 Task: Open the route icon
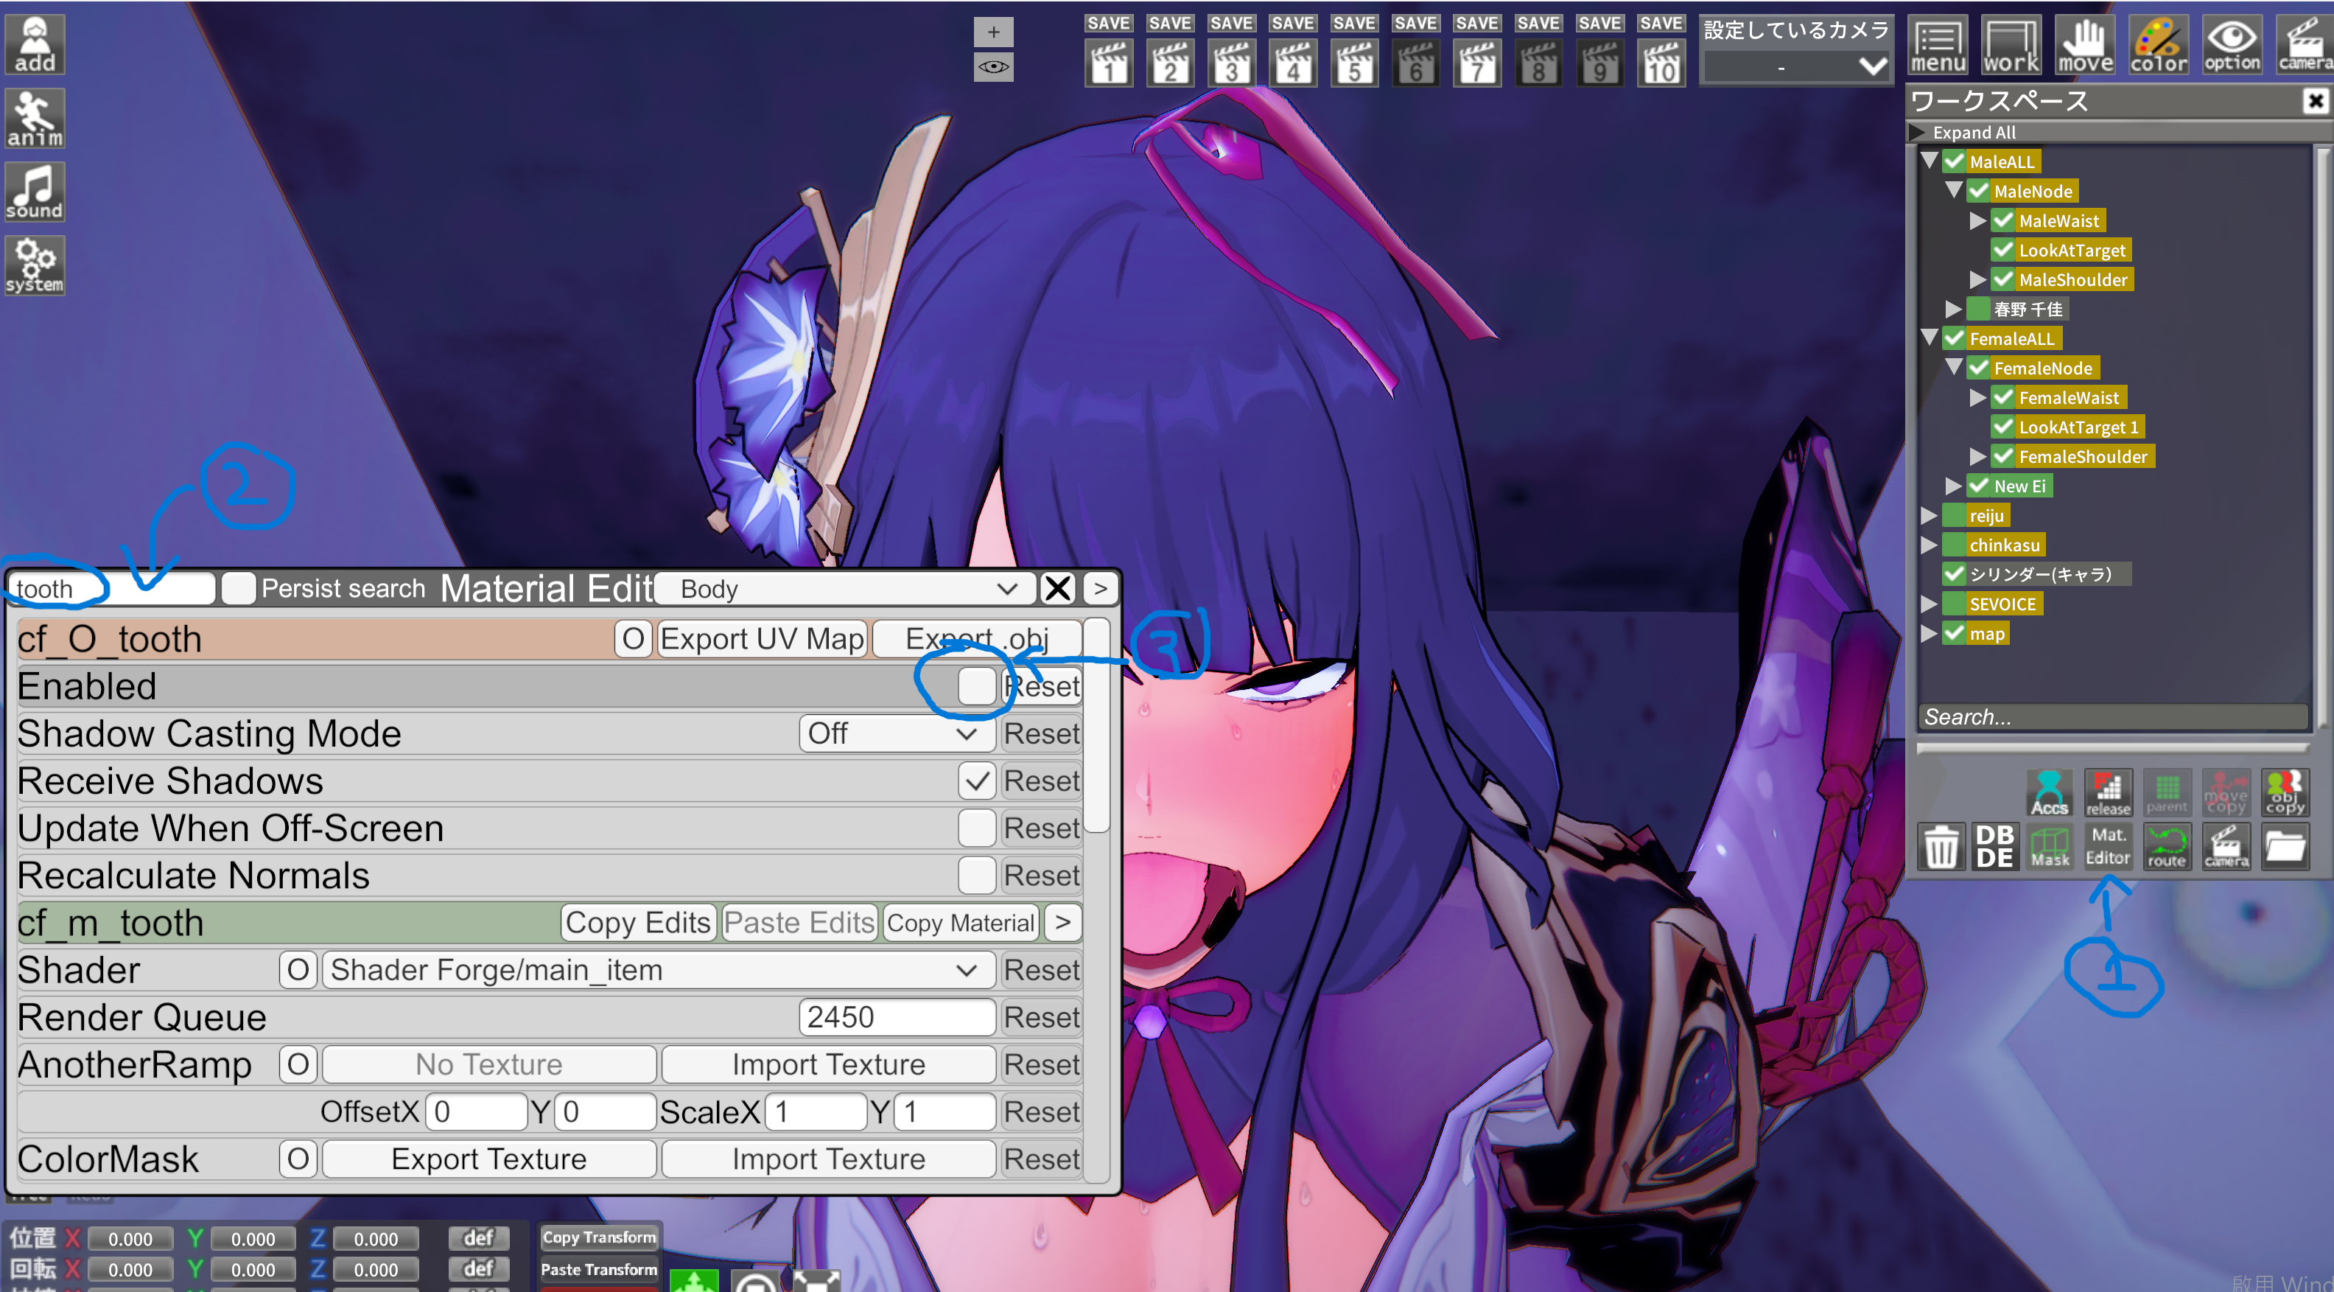[2166, 847]
